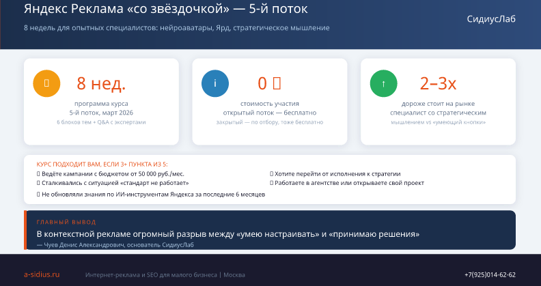
Task: Click the СидиусЛаб brand name in header
Action: [x=491, y=19]
